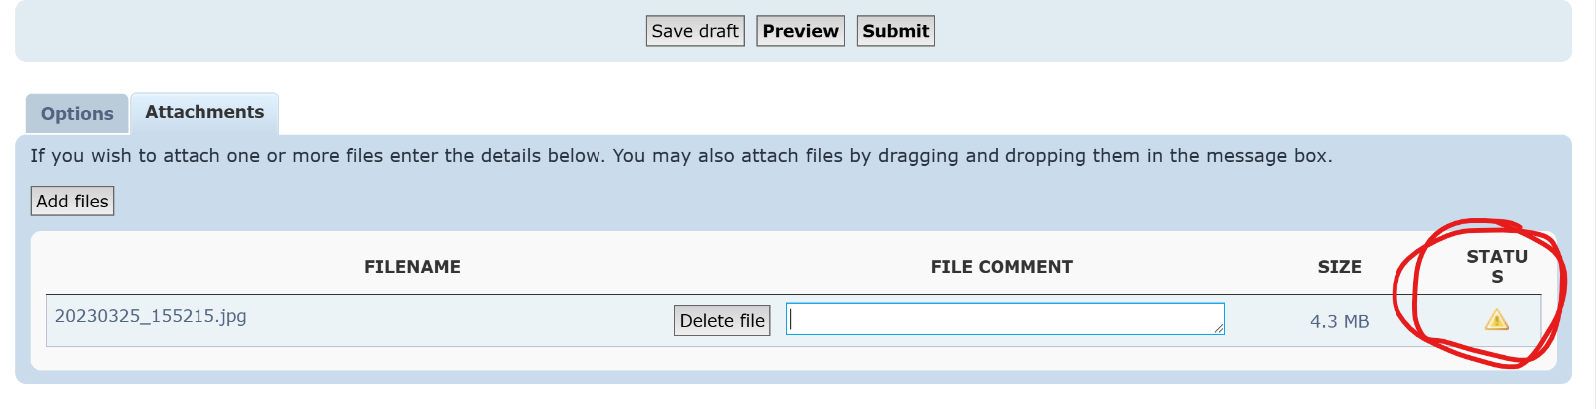Save the post as a draft
The height and width of the screenshot is (409, 1596).
(695, 31)
